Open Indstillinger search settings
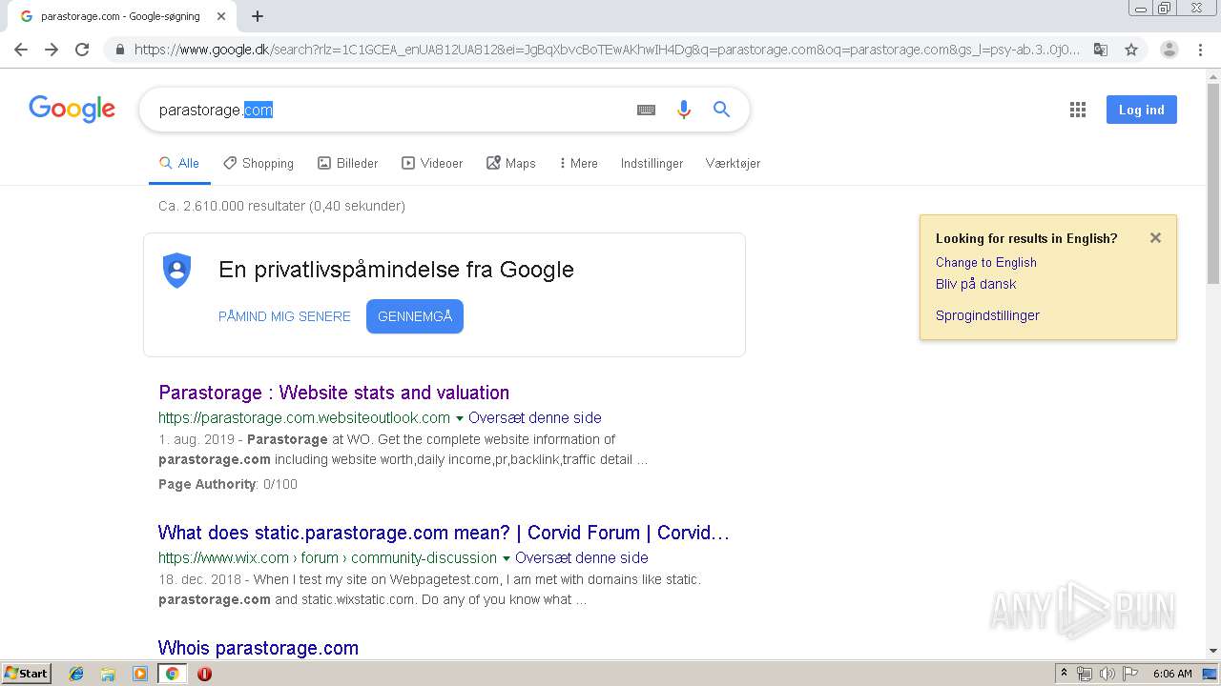Viewport: 1221px width, 686px height. click(x=652, y=163)
